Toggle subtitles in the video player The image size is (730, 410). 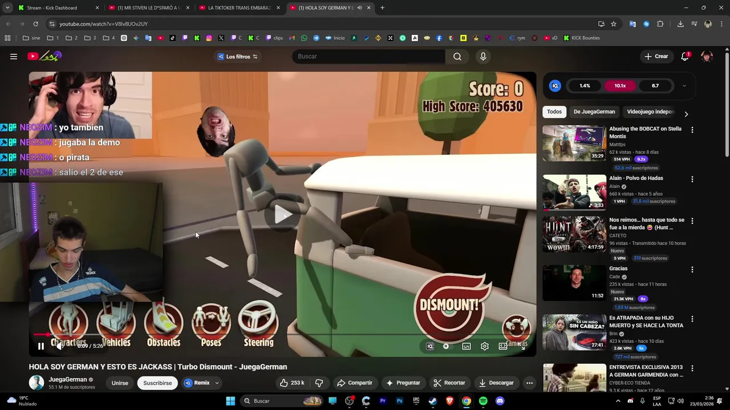(467, 346)
